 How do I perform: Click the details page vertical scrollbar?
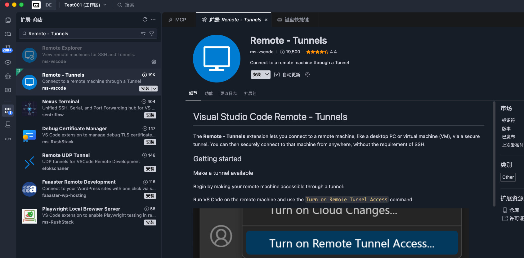pos(494,154)
